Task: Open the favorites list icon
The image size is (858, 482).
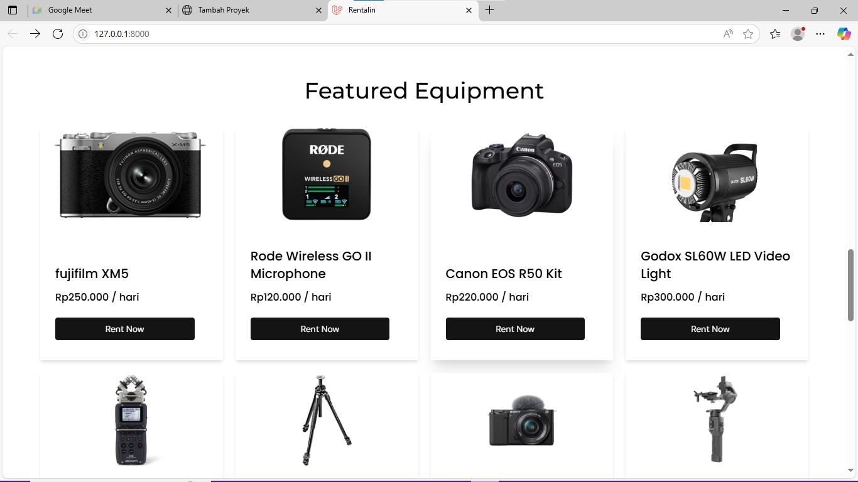Action: [x=775, y=34]
